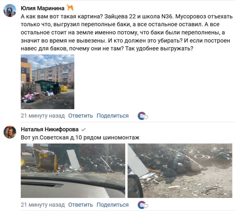Share Юлия Маринина's comment via Поделиться
Viewport: 240px width, 211px height.
(113, 116)
